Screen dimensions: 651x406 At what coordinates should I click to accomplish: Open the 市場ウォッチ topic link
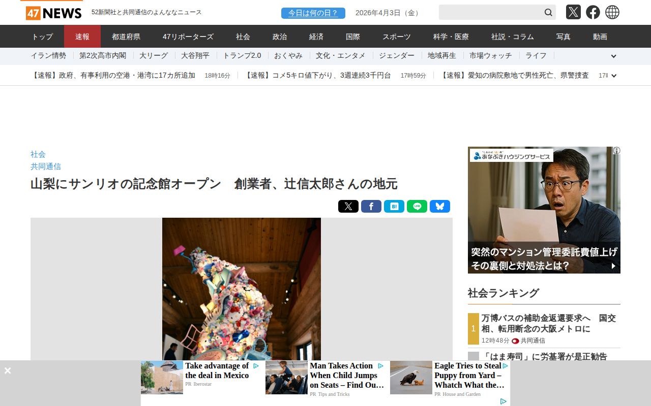tap(491, 56)
